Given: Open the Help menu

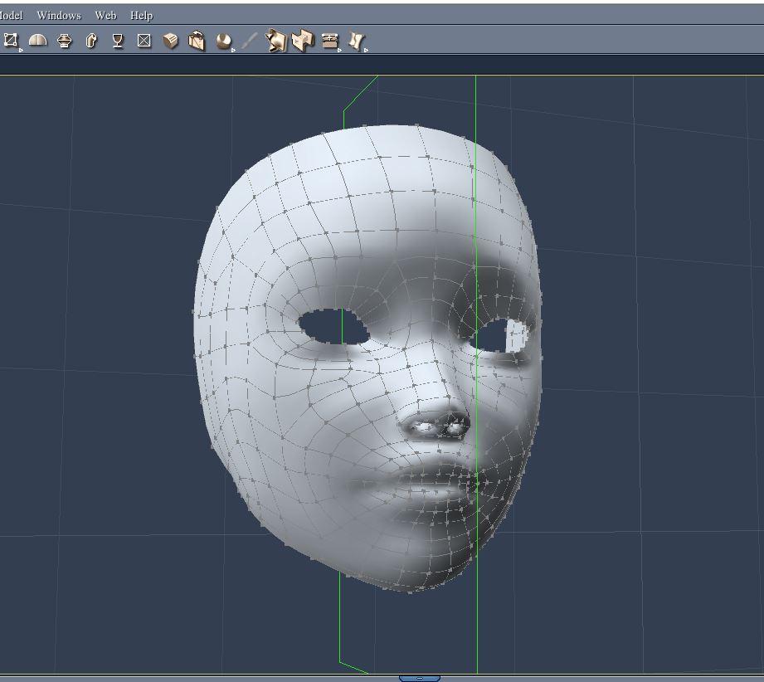Looking at the screenshot, I should [141, 16].
